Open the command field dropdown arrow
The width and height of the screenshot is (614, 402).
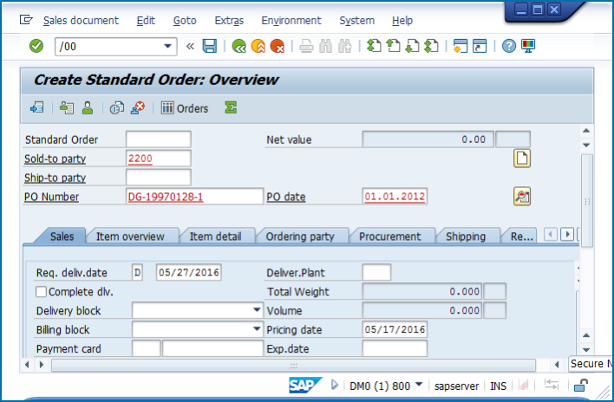[168, 46]
